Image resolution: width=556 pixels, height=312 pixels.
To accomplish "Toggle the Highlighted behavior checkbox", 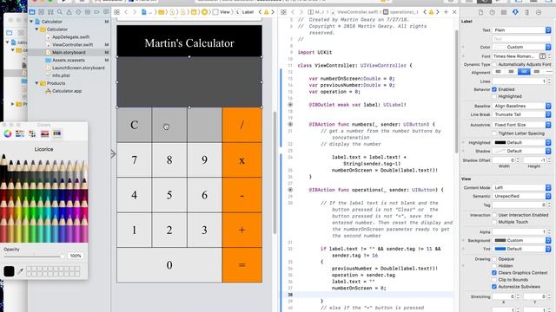I will tap(494, 96).
